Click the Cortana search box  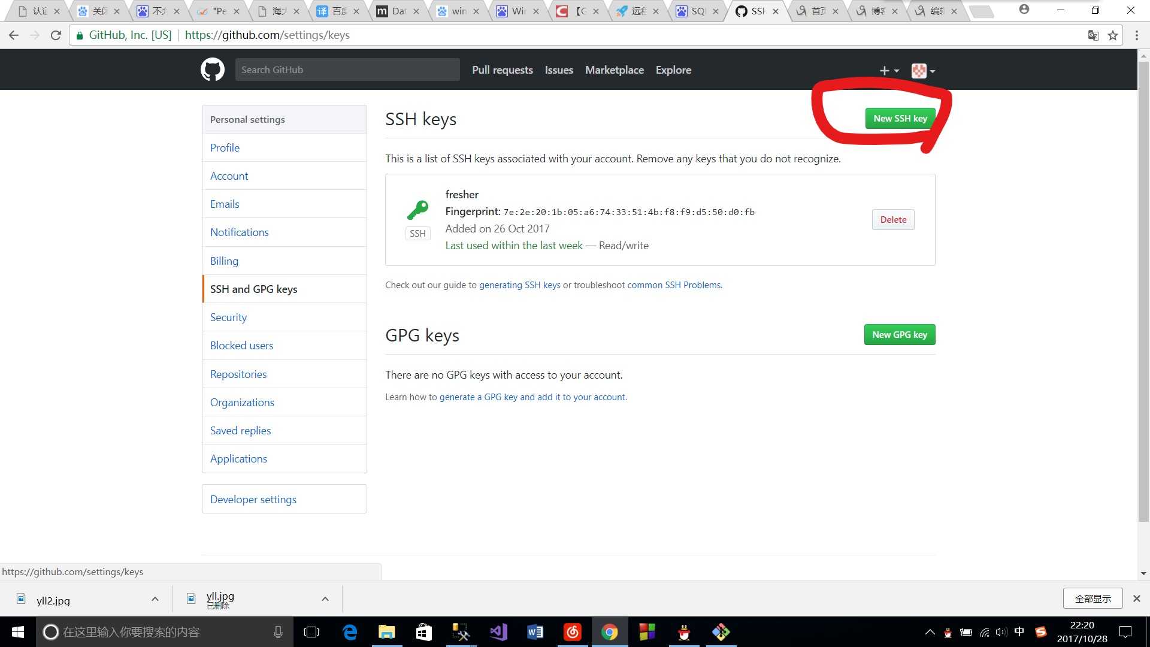coord(165,632)
